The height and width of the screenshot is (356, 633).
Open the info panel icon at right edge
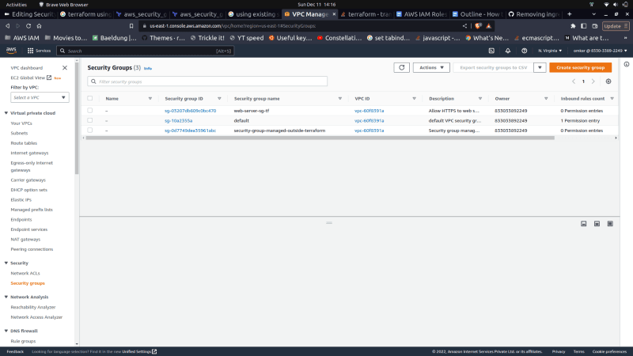[x=627, y=64]
